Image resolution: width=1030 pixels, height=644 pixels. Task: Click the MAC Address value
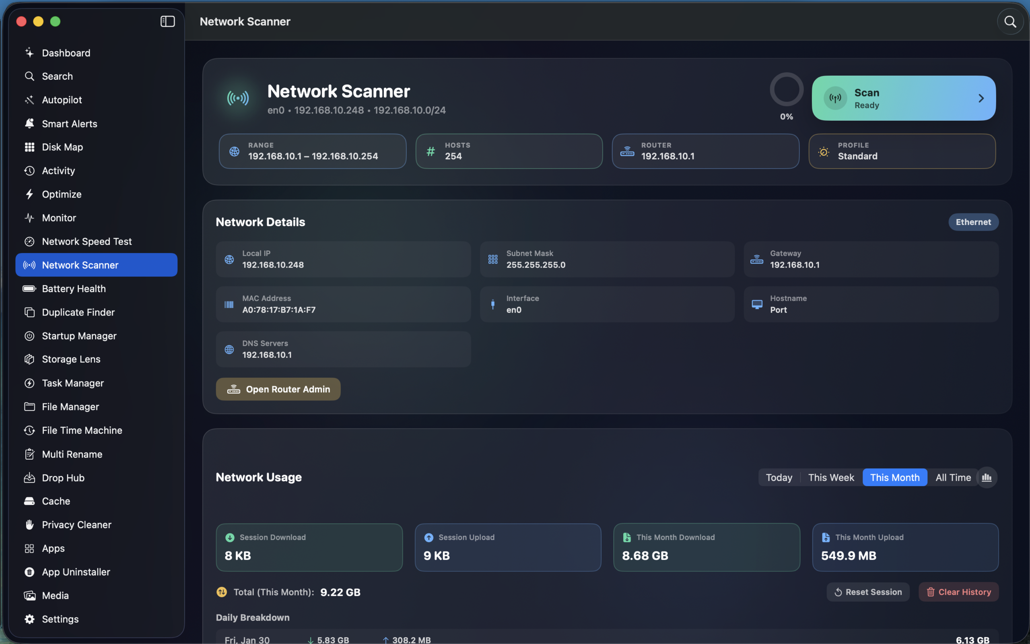coord(279,310)
